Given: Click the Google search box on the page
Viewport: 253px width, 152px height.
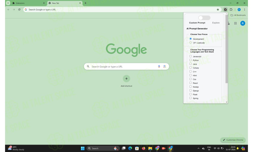Looking at the screenshot, I should click(126, 66).
